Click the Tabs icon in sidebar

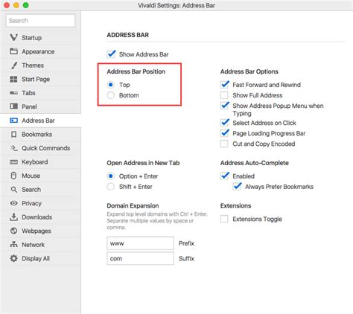[x=13, y=93]
